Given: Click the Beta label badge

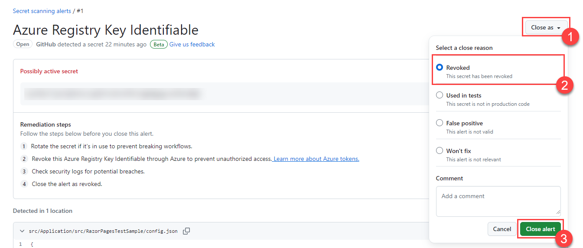Looking at the screenshot, I should [159, 44].
